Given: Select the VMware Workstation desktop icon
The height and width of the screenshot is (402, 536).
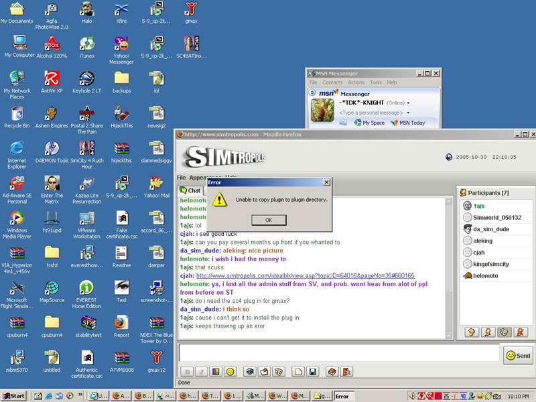Looking at the screenshot, I should [x=86, y=224].
